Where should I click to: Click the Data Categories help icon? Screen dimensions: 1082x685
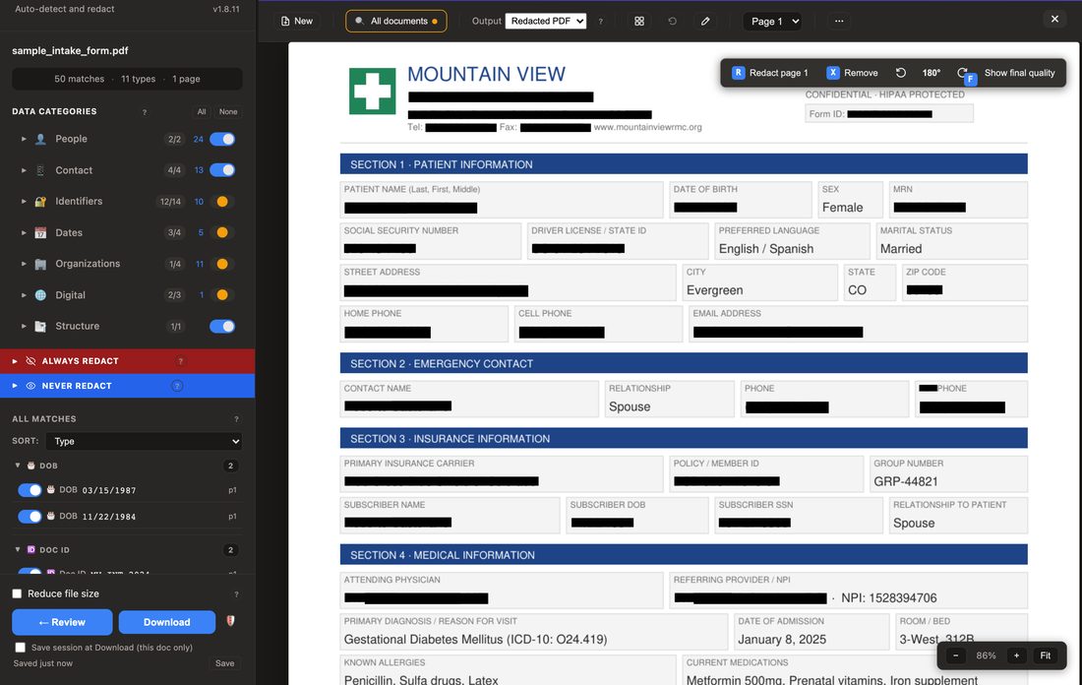pyautogui.click(x=145, y=112)
